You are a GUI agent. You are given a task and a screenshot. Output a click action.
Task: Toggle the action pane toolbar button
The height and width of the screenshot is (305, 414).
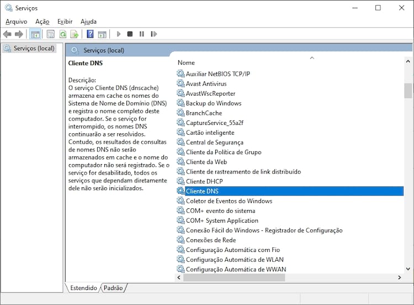(x=102, y=34)
